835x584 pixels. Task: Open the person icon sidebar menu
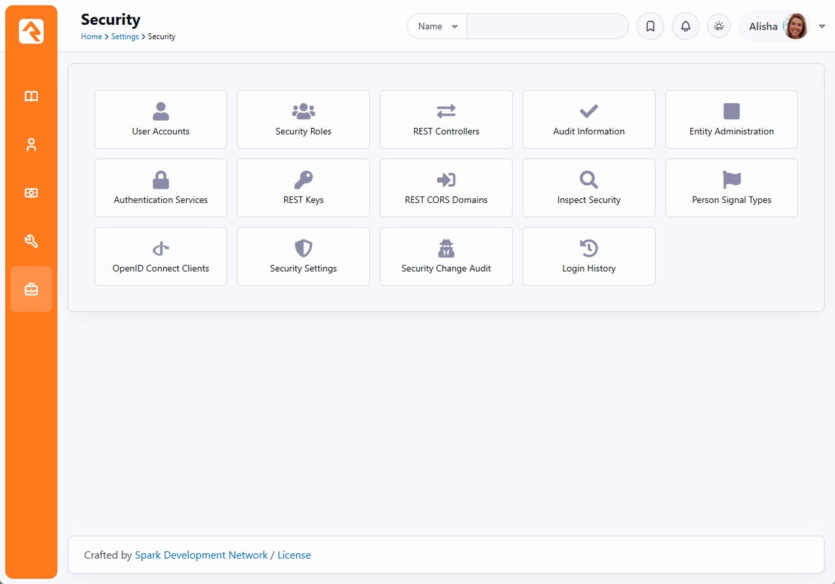(x=31, y=145)
